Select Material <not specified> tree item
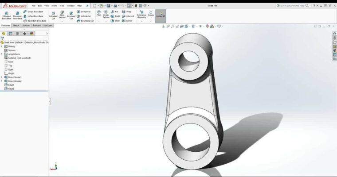Viewport: 337px width, 177px height. [x=18, y=58]
